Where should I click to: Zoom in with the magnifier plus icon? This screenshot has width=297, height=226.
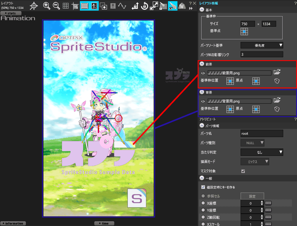pos(47,6)
